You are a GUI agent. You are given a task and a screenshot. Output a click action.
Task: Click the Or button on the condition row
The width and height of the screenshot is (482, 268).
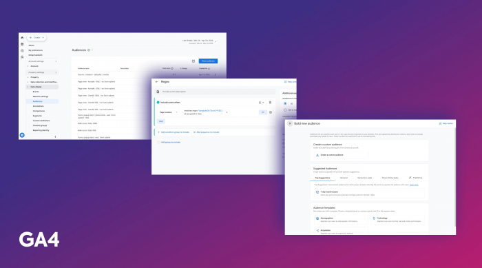(263, 112)
